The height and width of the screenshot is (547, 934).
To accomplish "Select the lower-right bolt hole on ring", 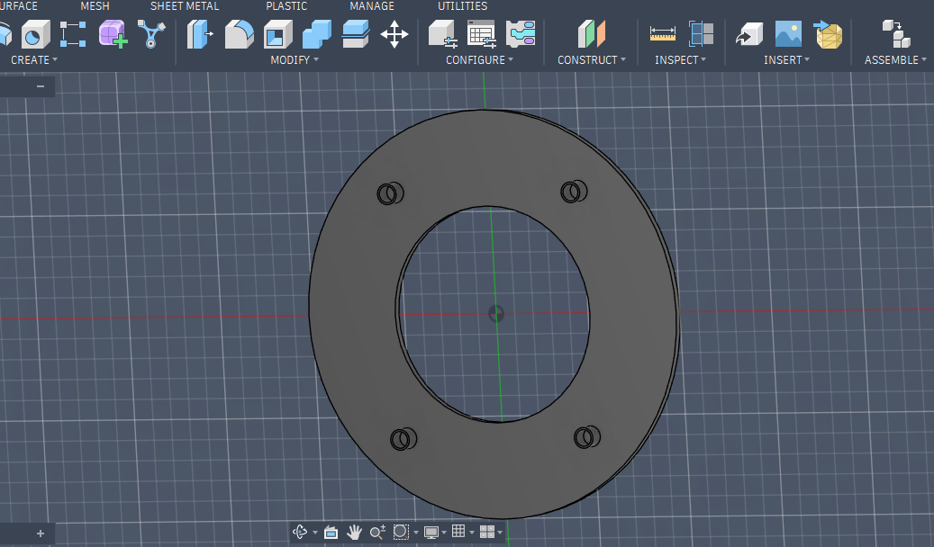I will [x=586, y=437].
